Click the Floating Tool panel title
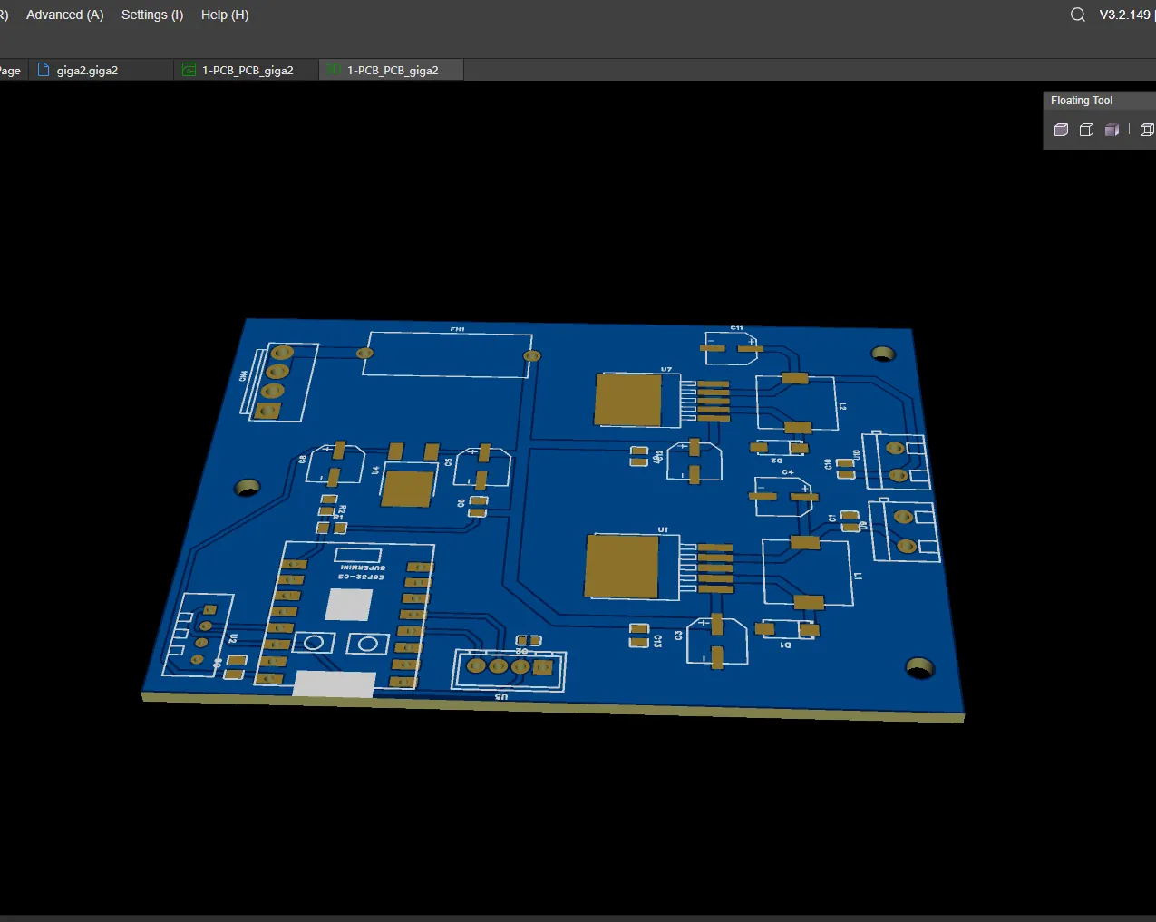Viewport: 1156px width, 922px height. pyautogui.click(x=1082, y=101)
